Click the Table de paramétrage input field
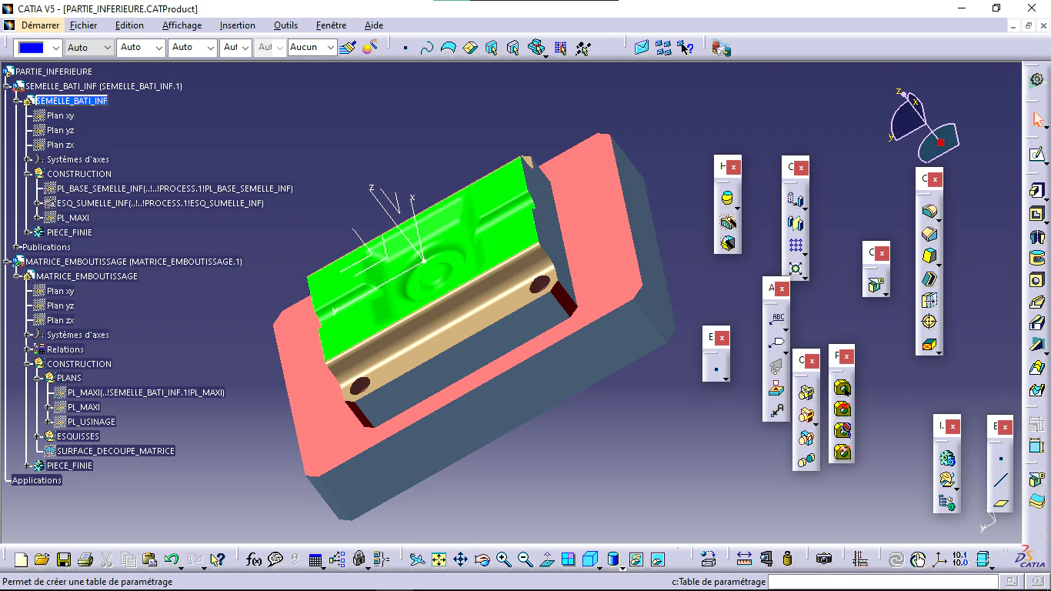 885,582
